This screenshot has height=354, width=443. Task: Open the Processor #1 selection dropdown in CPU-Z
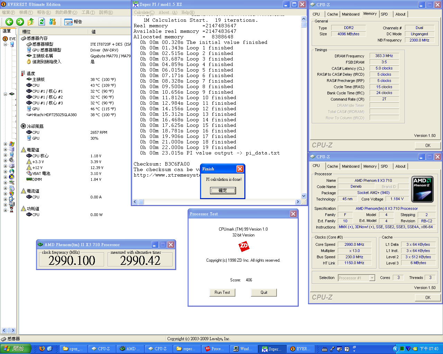tap(372, 278)
